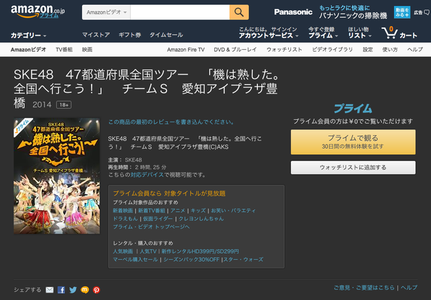Open the 仮面ライダー link
Screen dimensions: 431x300
158,219
